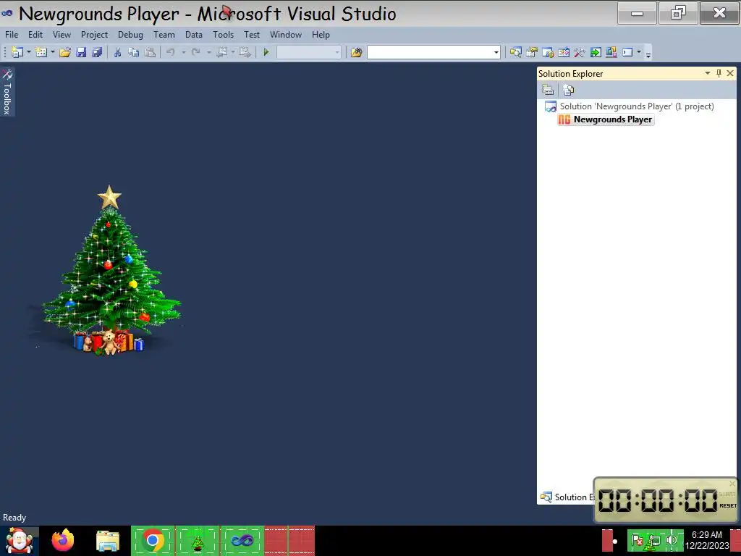
Task: Open the Test menu
Action: pos(251,35)
